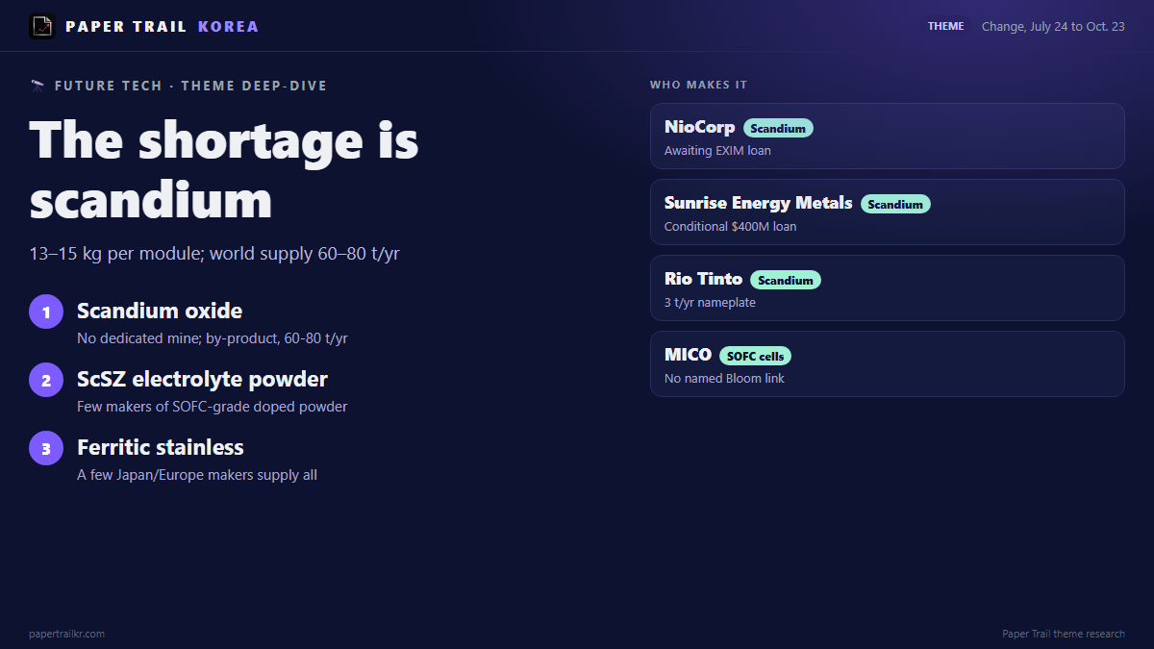Viewport: 1154px width, 649px height.
Task: Click the Scandium tag beside Sunrise Energy Metals
Action: pyautogui.click(x=895, y=204)
